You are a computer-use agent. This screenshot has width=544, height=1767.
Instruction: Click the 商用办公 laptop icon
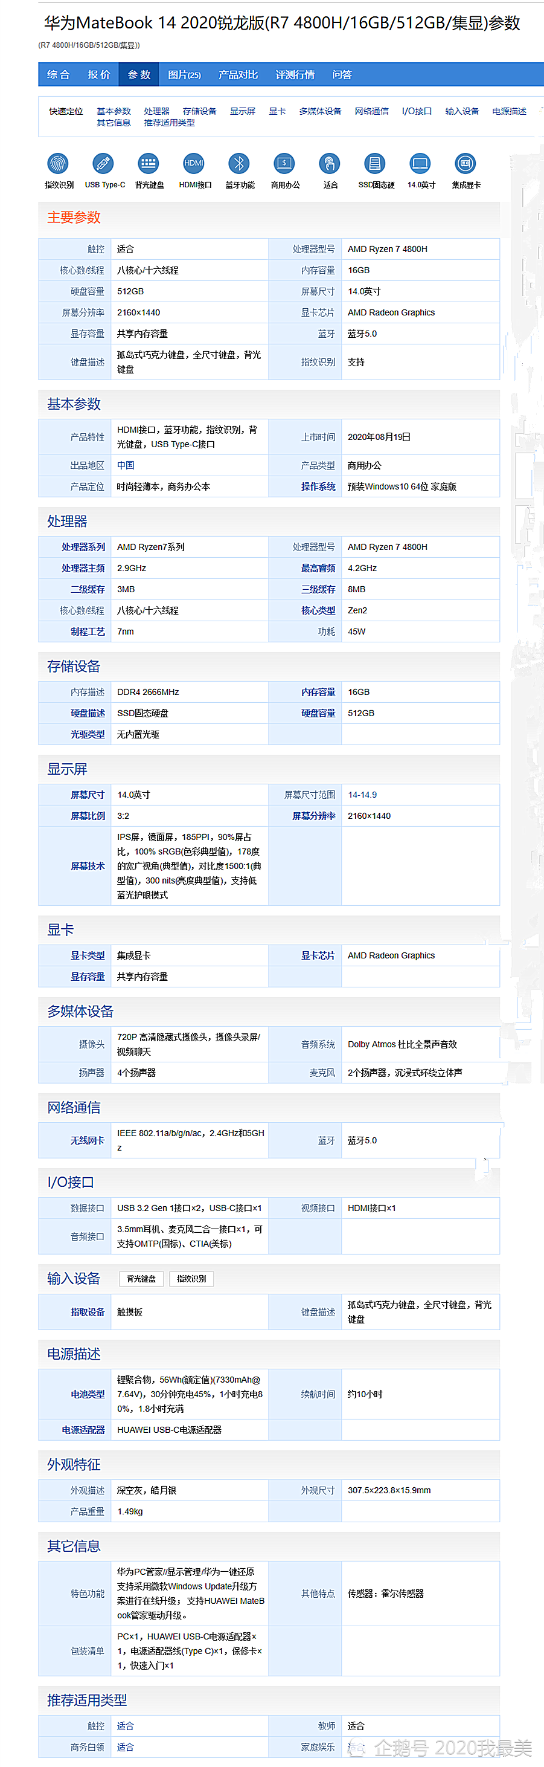(284, 163)
